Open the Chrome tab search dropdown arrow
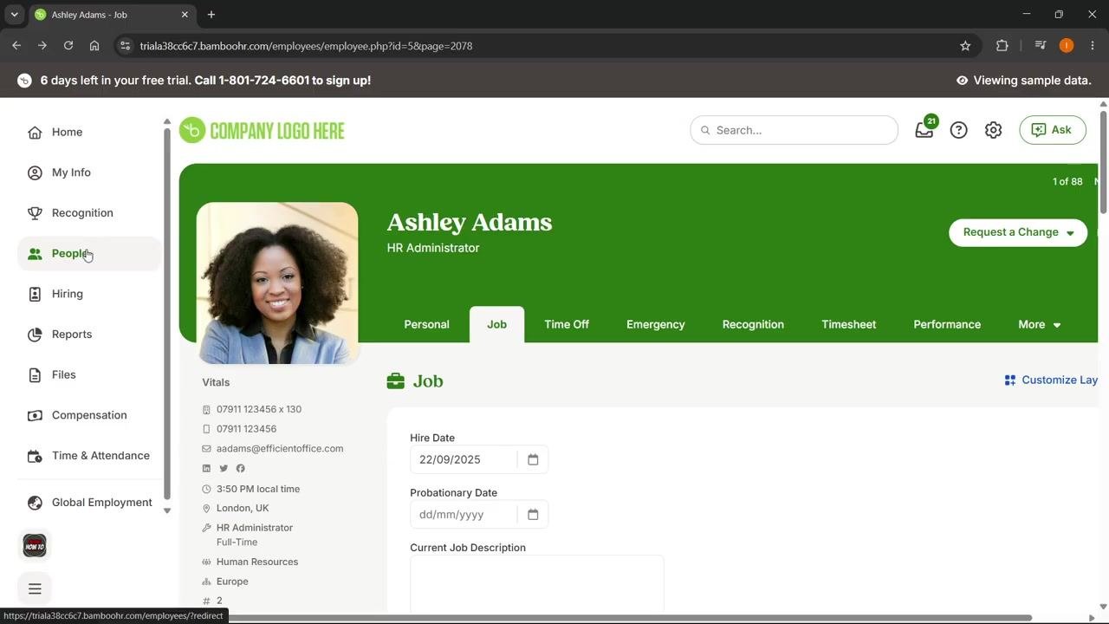This screenshot has height=624, width=1109. click(x=14, y=15)
